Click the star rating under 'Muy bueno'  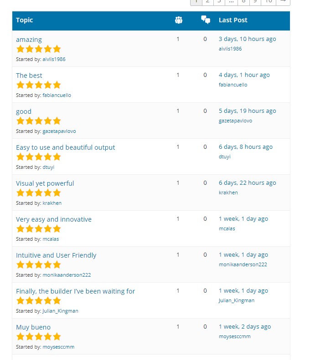tap(38, 337)
